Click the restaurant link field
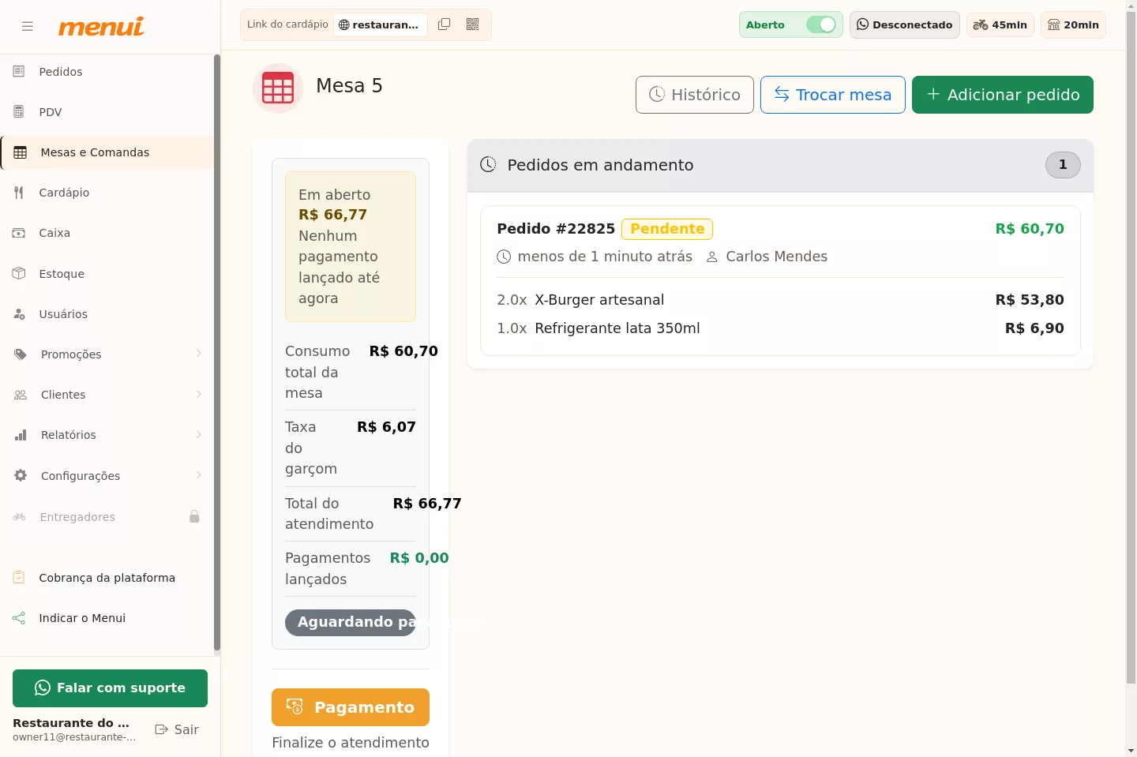Viewport: 1137px width, 757px height. click(381, 24)
